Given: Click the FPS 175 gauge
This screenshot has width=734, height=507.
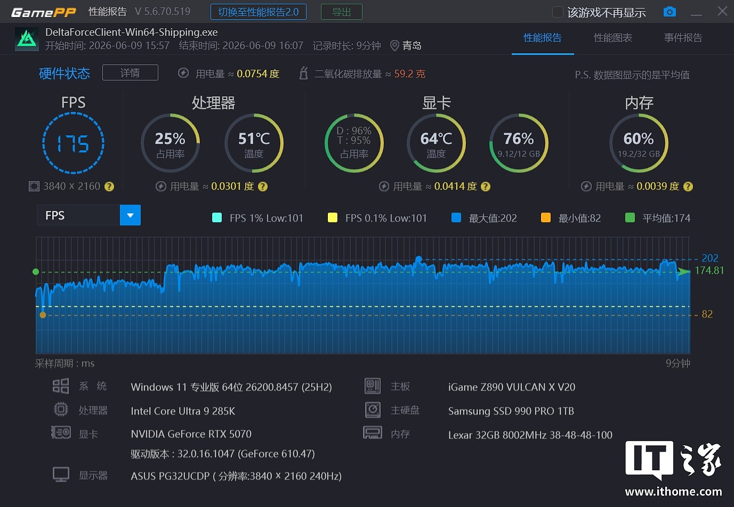Looking at the screenshot, I should click(73, 143).
